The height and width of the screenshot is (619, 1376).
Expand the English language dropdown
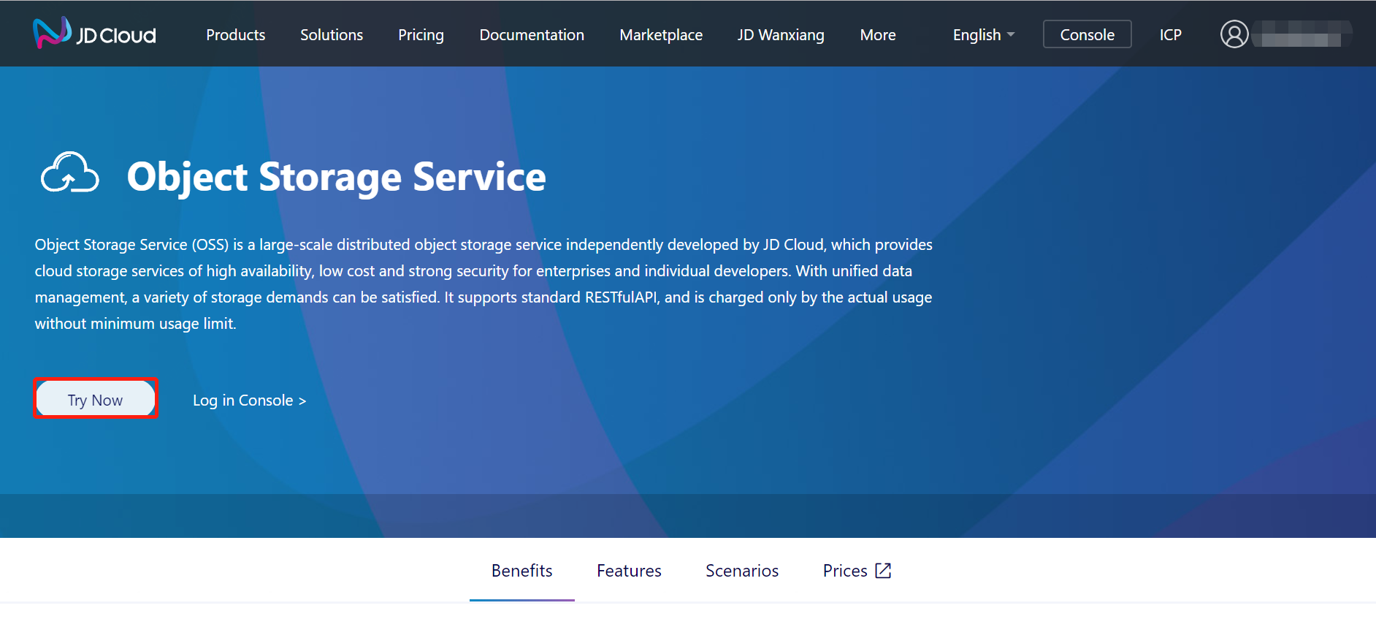point(983,34)
